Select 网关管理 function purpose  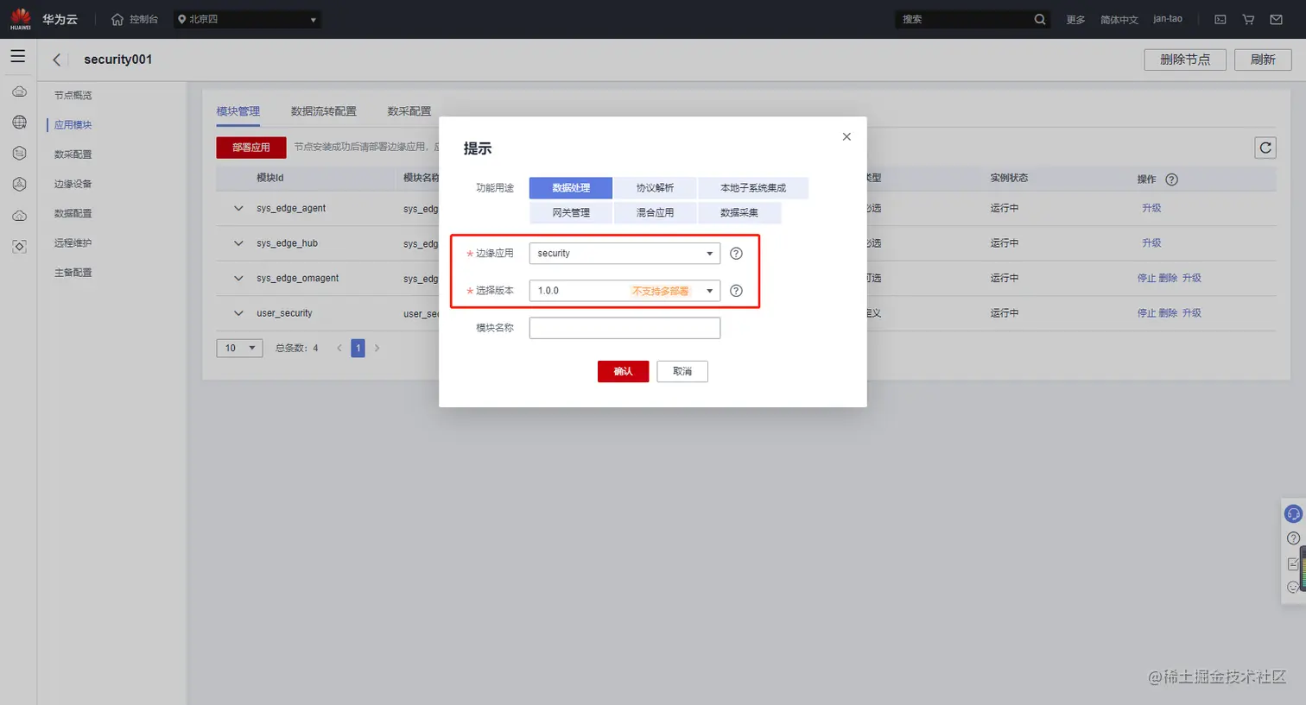571,212
